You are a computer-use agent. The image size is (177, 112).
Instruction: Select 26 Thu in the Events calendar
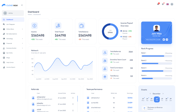coord(157,99)
